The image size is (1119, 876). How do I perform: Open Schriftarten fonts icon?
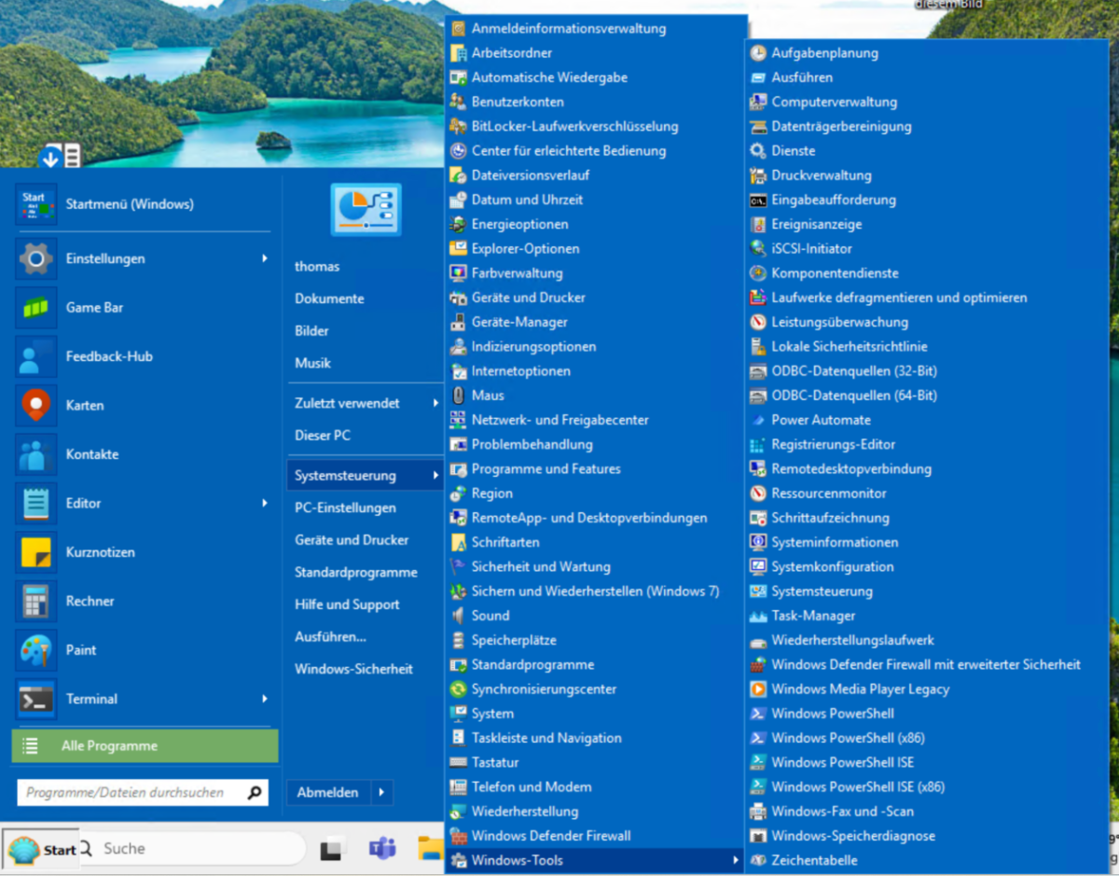pyautogui.click(x=457, y=542)
